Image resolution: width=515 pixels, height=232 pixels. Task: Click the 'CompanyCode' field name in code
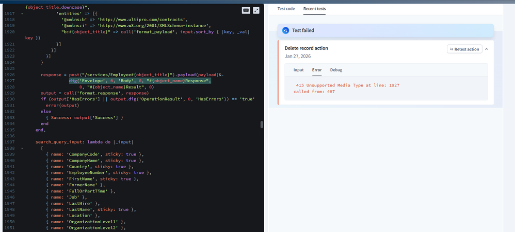85,154
